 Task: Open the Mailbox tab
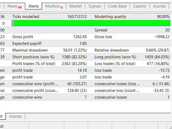click(52, 6)
